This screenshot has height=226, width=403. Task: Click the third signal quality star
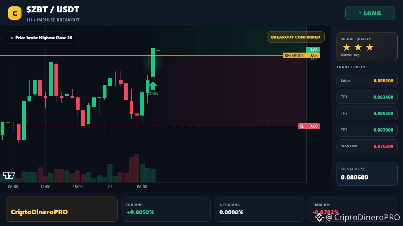[369, 47]
